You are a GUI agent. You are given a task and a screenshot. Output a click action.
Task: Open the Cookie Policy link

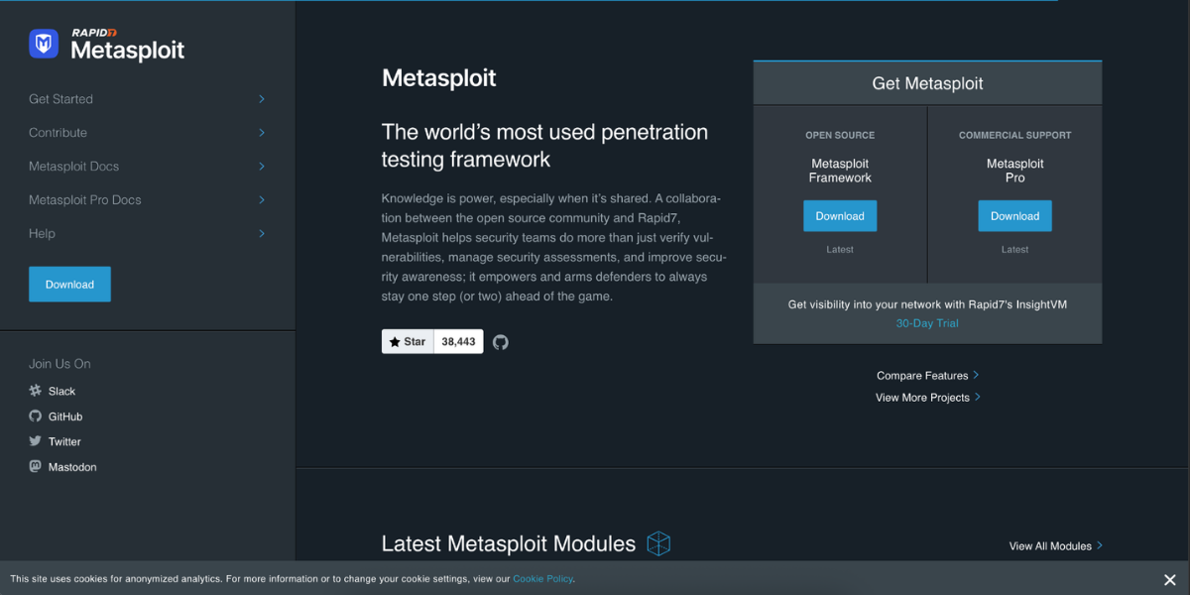pyautogui.click(x=542, y=579)
